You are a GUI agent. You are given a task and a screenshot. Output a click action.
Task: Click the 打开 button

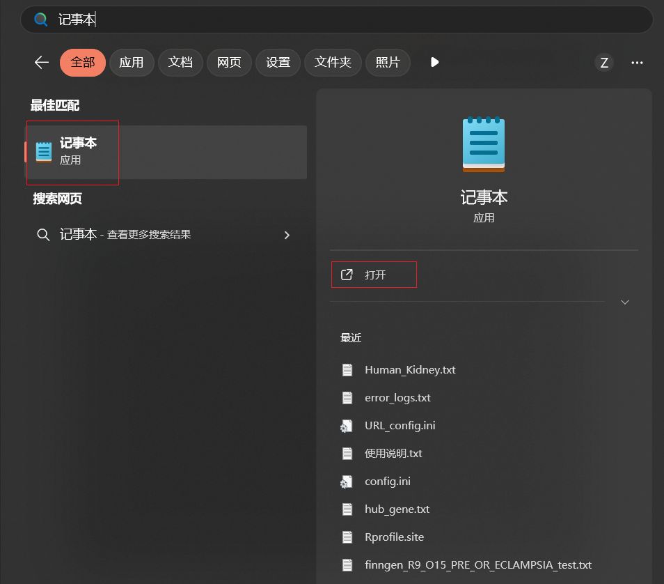click(x=374, y=275)
